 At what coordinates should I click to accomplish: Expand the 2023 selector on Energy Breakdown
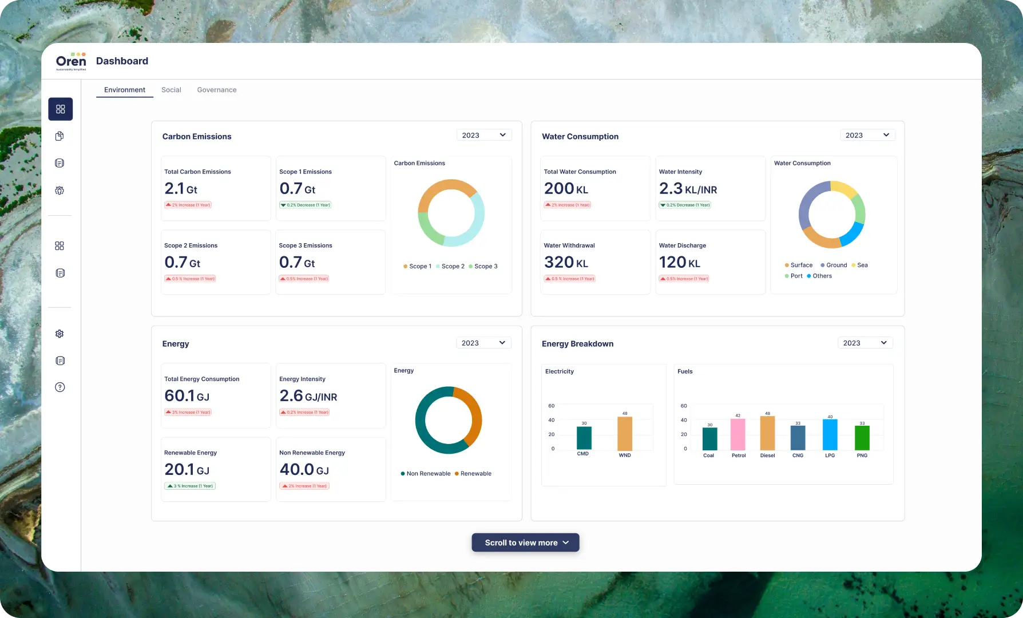pos(865,342)
